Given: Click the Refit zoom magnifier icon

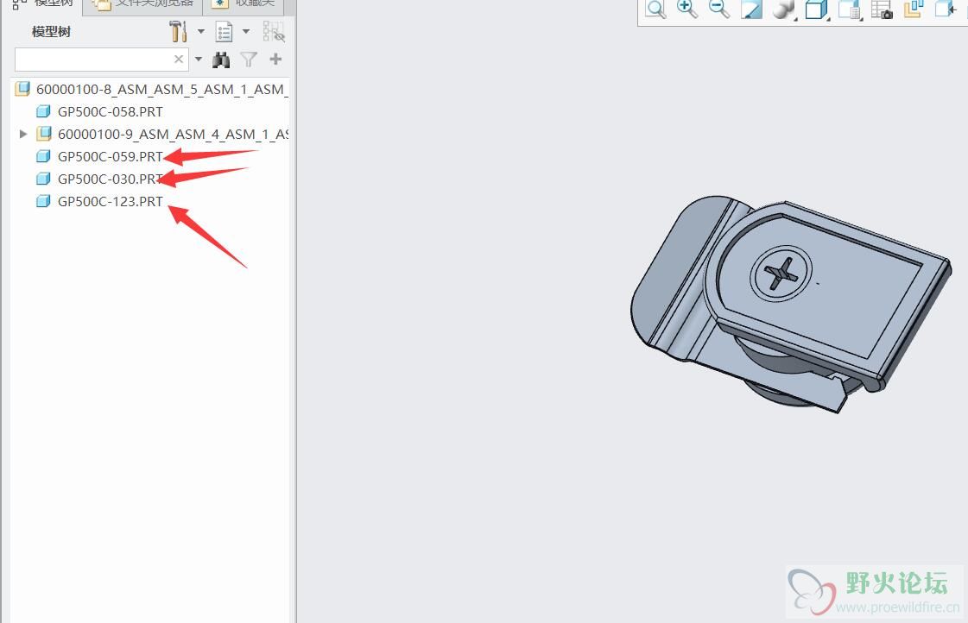Looking at the screenshot, I should click(x=655, y=9).
